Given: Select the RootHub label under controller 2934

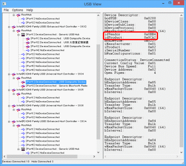Looking at the screenshot, I should click(26, 78).
